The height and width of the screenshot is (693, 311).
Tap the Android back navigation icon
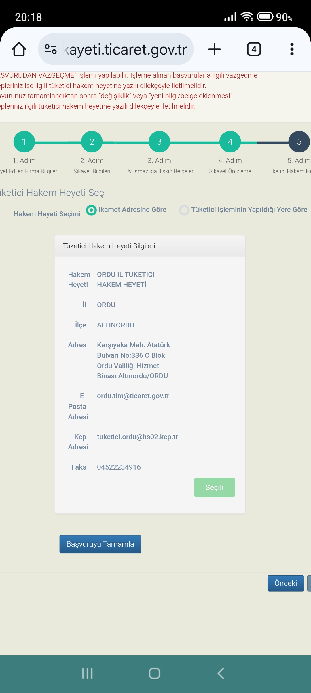click(x=221, y=673)
